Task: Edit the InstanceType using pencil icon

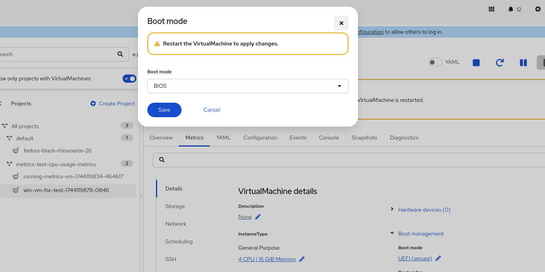Action: [x=302, y=259]
